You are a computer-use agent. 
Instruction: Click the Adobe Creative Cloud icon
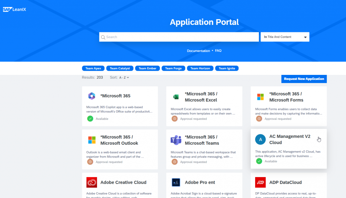[92, 182]
